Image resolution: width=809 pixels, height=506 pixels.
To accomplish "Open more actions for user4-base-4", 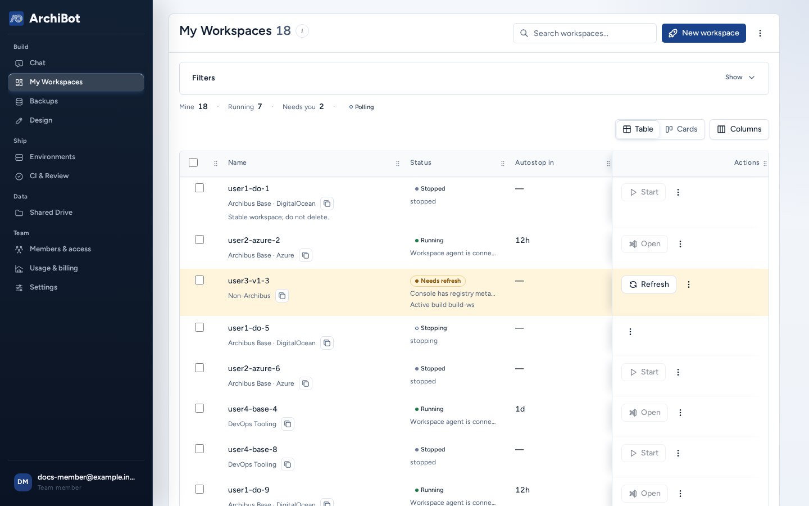I will 680,413.
